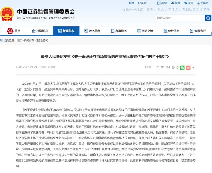Open the 专题专栏 navigation tab
This screenshot has width=212, height=173.
(198, 31)
